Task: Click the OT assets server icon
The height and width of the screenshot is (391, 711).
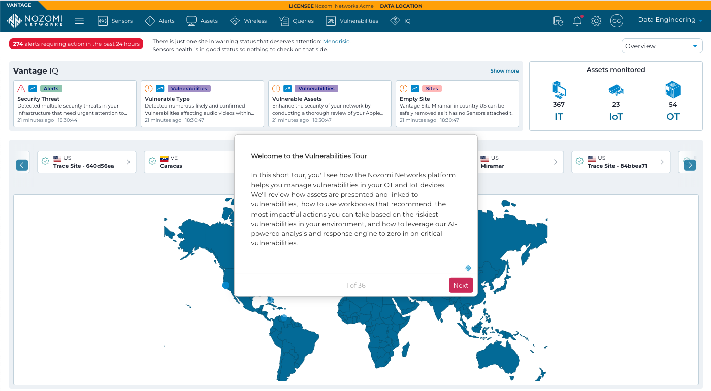Action: click(673, 90)
